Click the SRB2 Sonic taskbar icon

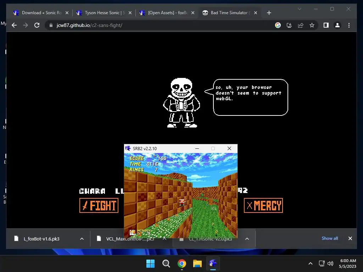(213, 263)
